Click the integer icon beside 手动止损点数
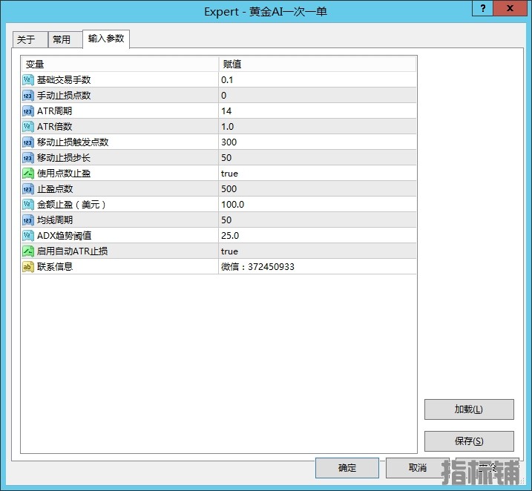This screenshot has width=532, height=491. pos(28,96)
